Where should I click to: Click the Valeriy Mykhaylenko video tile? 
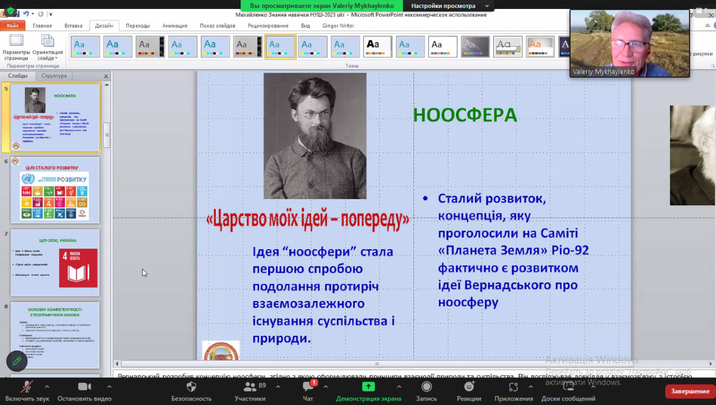[630, 43]
